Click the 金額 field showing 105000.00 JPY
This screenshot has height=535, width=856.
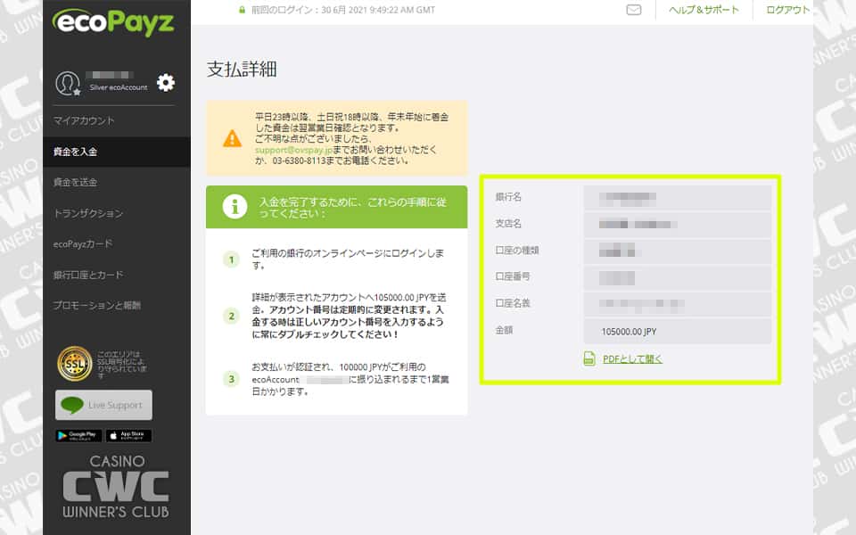pos(678,332)
